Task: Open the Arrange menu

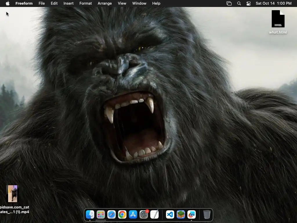Action: coord(105,3)
